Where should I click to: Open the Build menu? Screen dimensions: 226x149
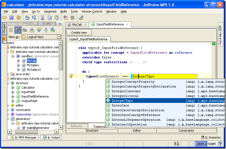63,11
